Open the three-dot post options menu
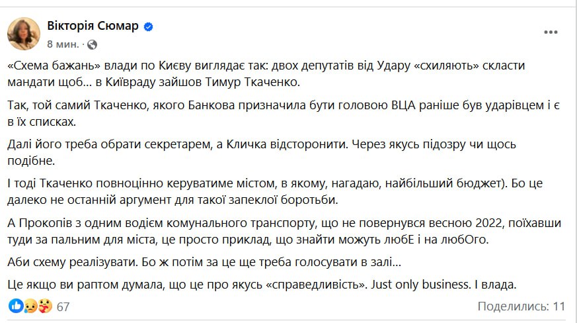 (x=551, y=32)
